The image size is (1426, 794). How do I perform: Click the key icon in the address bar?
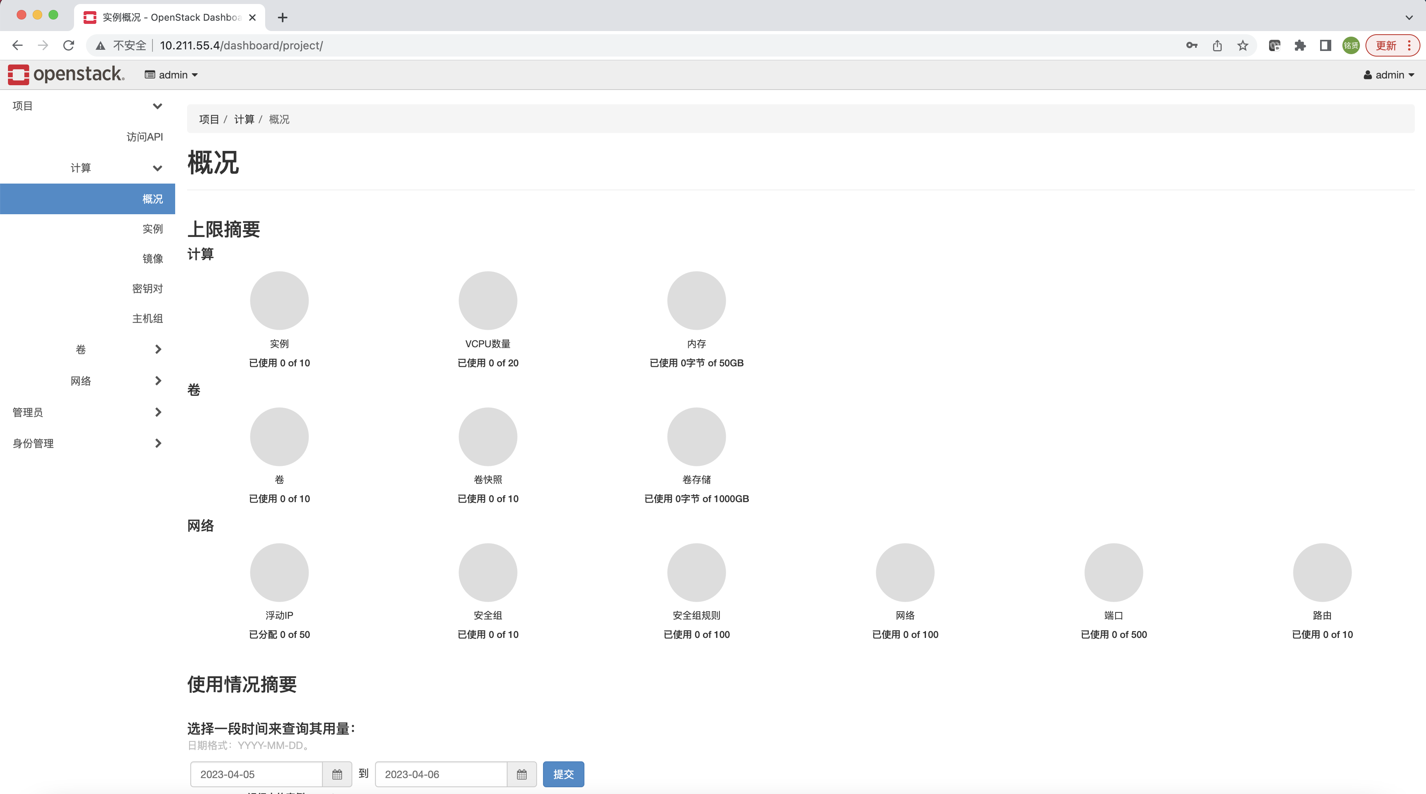(1191, 45)
